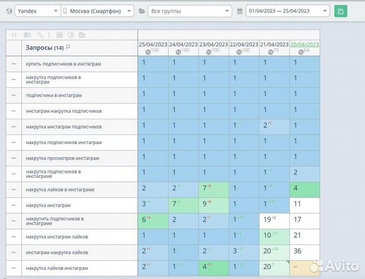Viewport: 365px width, 279px height.
Task: Click the chart icon in table toolbar
Action: [82, 35]
